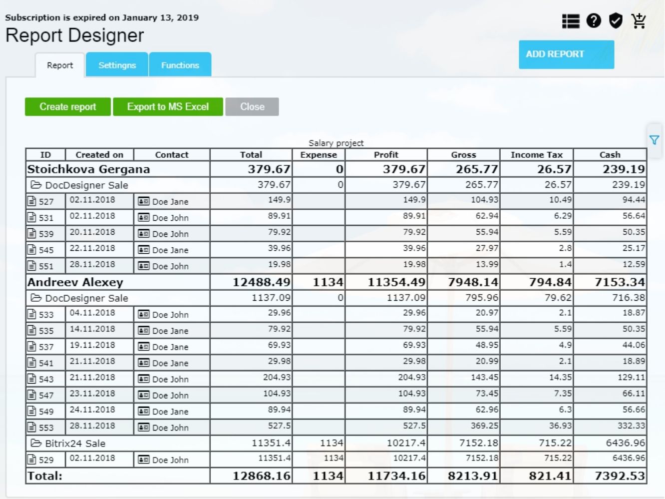Screen dimensions: 665x499
Task: Click the shield checkmark icon
Action: click(616, 21)
